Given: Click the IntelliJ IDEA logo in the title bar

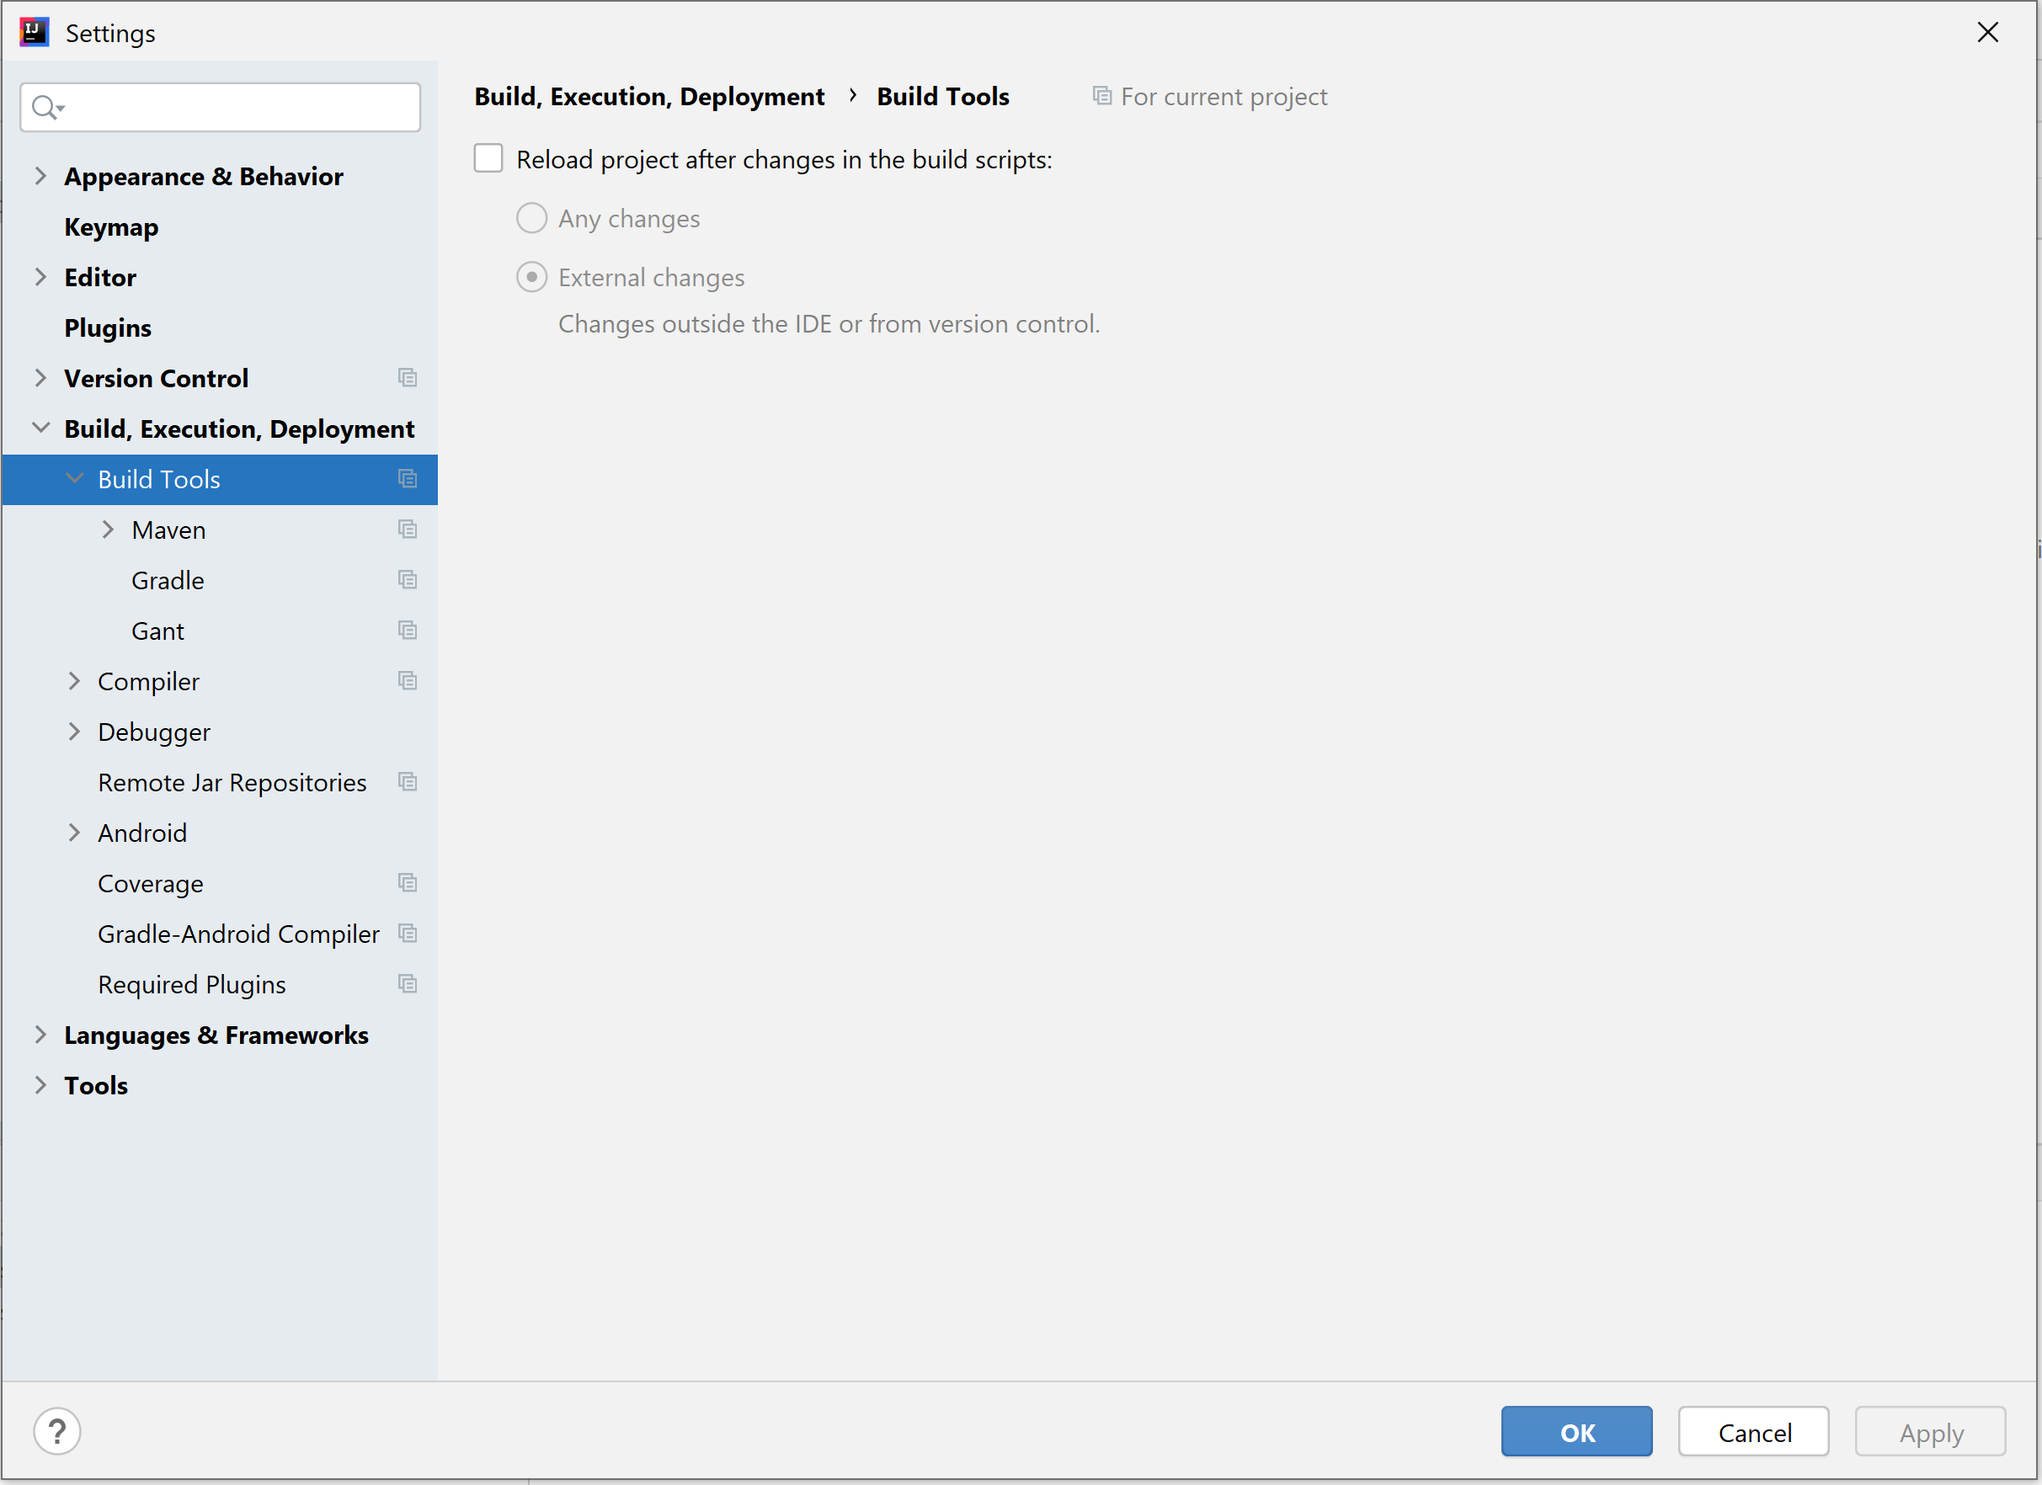Looking at the screenshot, I should (x=34, y=31).
